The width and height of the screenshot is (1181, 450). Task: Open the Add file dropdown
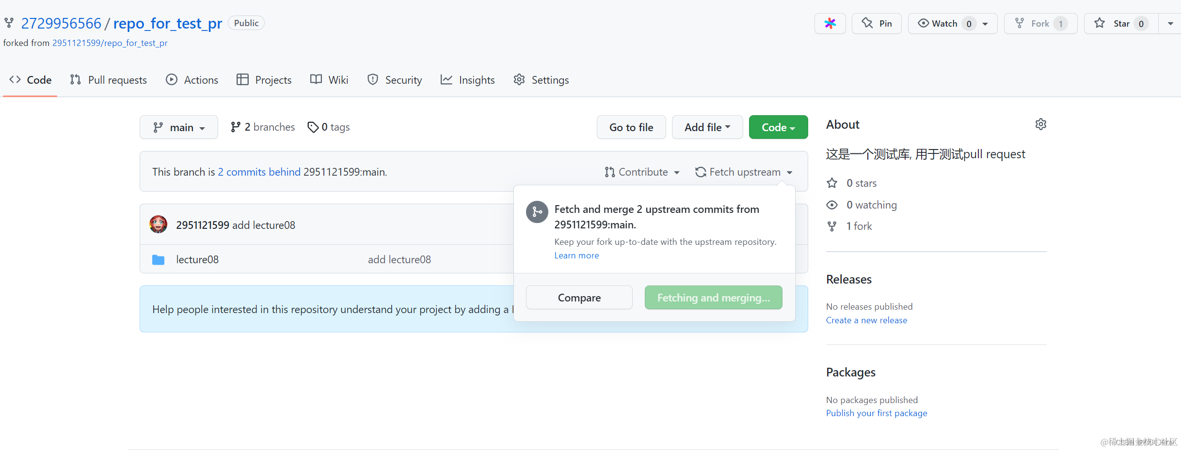click(x=707, y=127)
